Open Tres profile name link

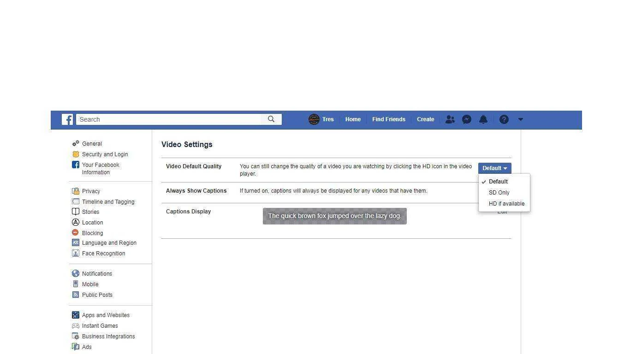click(x=328, y=119)
